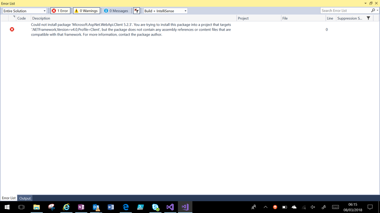Open the touch keyboard tray icon
The image size is (380, 213).
coord(335,207)
